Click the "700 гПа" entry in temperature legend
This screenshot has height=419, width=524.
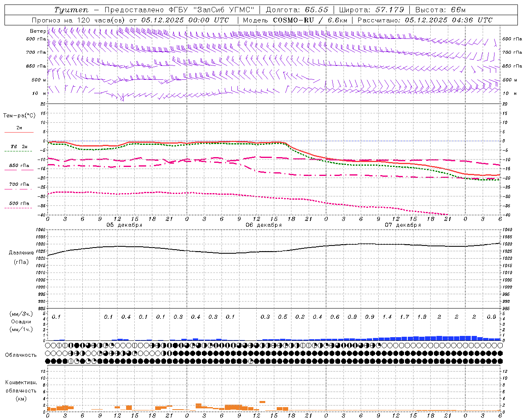click(x=19, y=184)
